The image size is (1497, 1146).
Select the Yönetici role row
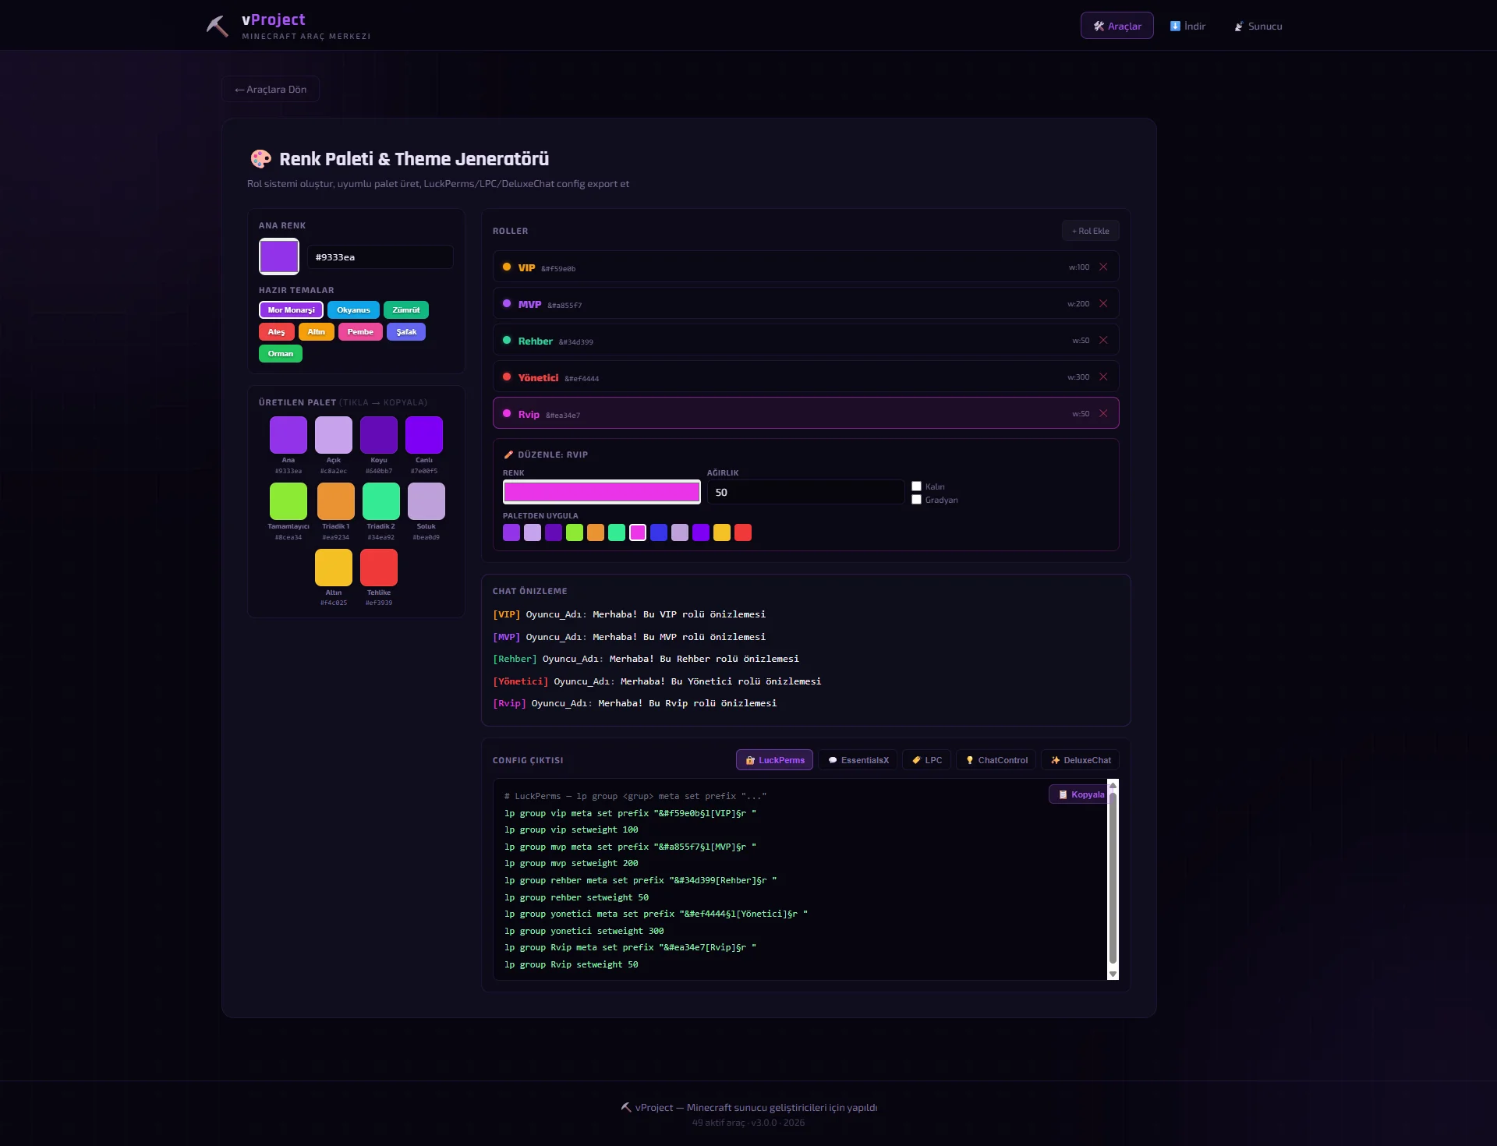click(806, 377)
